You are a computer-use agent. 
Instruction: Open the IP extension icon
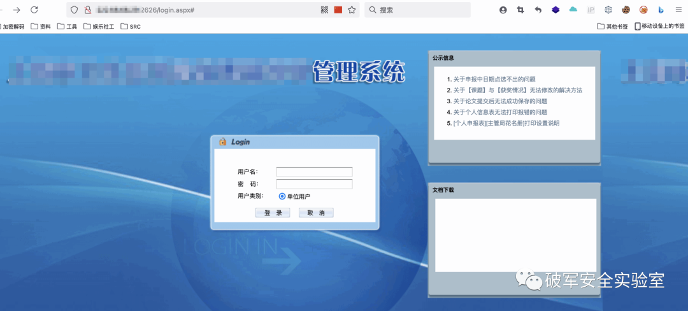pyautogui.click(x=591, y=10)
